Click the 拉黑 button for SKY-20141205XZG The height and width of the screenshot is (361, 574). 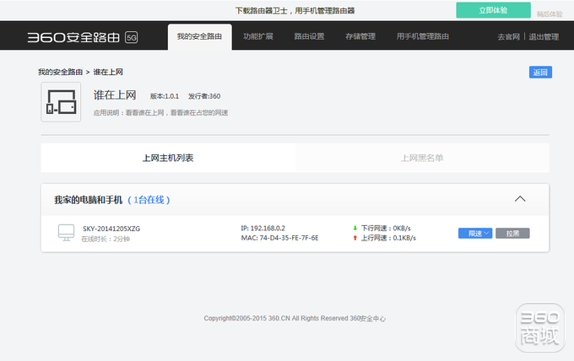pos(512,234)
